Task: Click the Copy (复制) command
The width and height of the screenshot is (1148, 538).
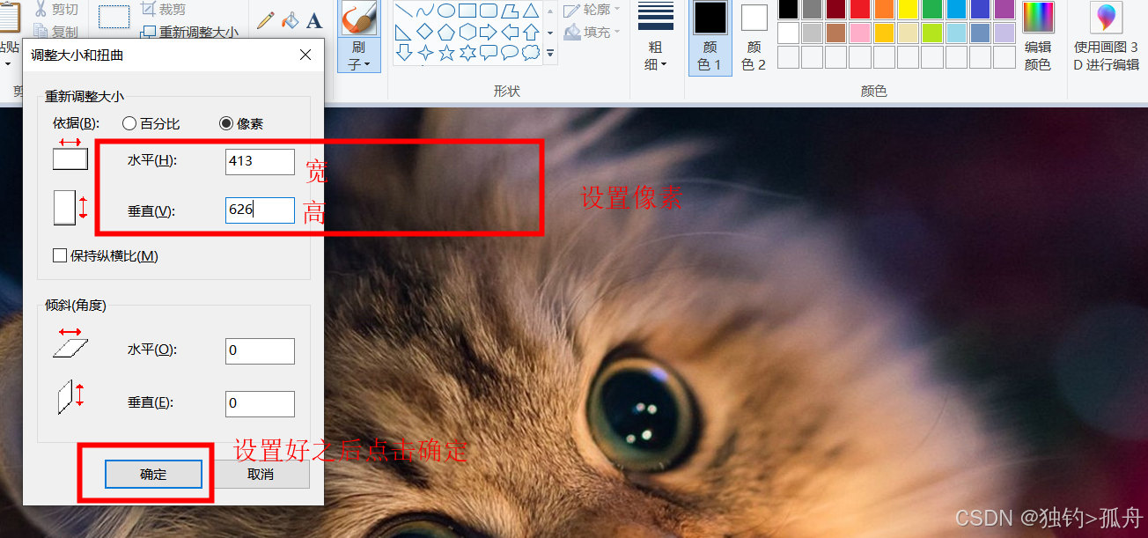Action: tap(56, 32)
